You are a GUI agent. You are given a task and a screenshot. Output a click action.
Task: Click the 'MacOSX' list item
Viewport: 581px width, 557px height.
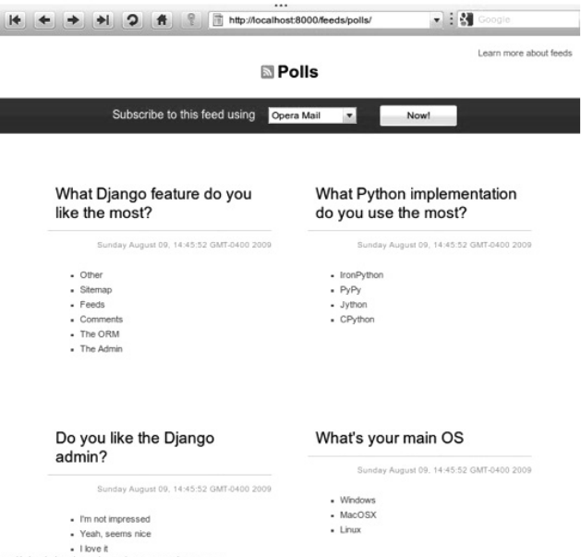click(x=358, y=515)
